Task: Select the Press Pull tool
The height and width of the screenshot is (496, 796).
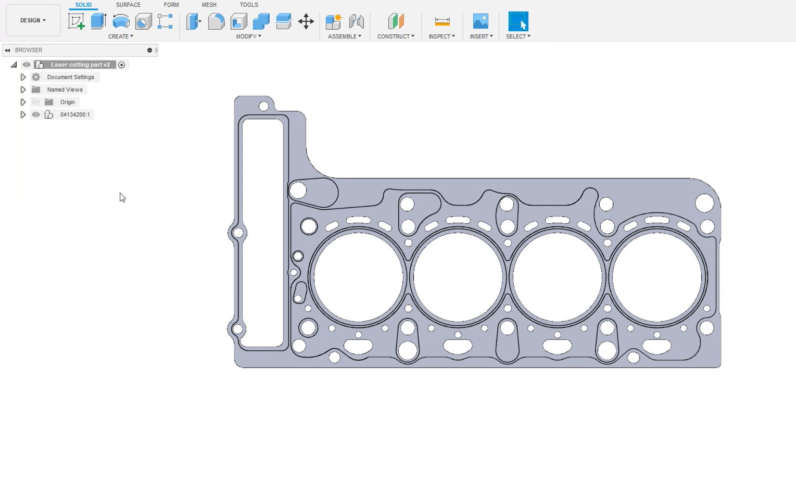Action: tap(193, 21)
